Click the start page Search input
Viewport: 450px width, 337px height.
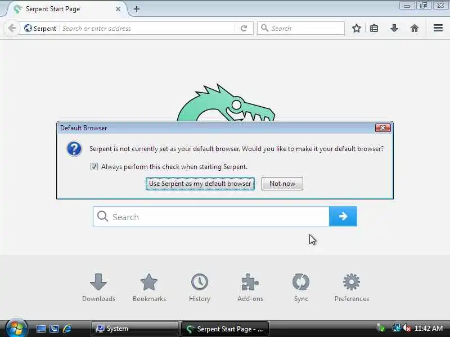(211, 216)
